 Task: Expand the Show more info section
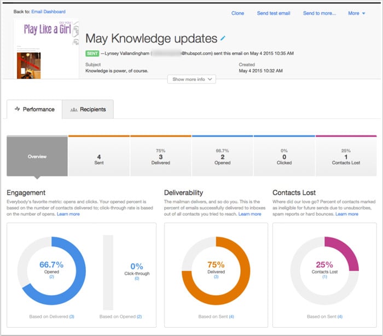(x=191, y=79)
